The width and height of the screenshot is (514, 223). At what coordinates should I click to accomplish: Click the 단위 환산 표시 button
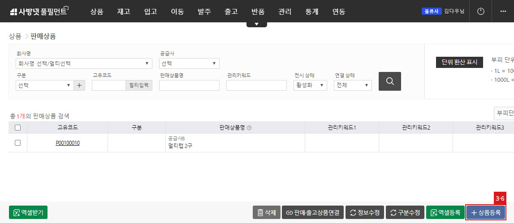click(x=459, y=62)
